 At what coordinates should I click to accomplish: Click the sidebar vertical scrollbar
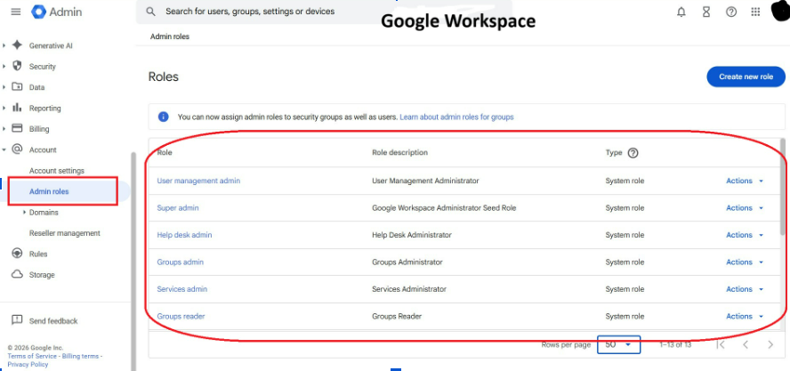click(133, 261)
